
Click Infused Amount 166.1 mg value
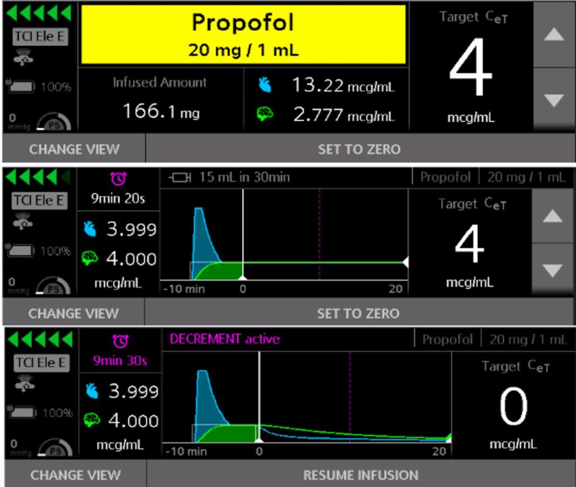pyautogui.click(x=161, y=111)
